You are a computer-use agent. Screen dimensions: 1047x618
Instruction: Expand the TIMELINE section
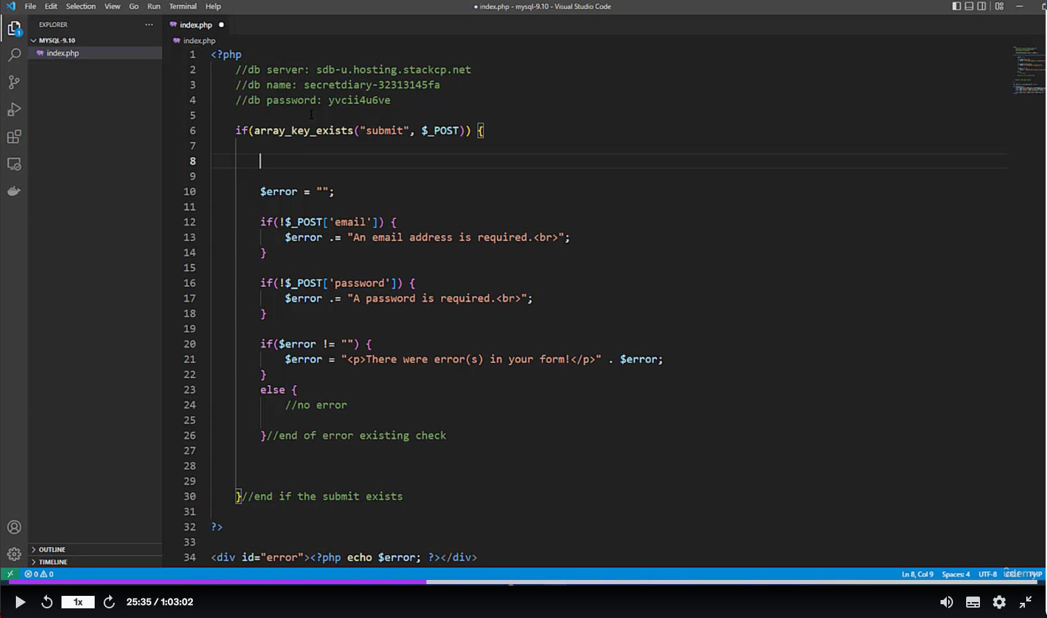coord(53,562)
